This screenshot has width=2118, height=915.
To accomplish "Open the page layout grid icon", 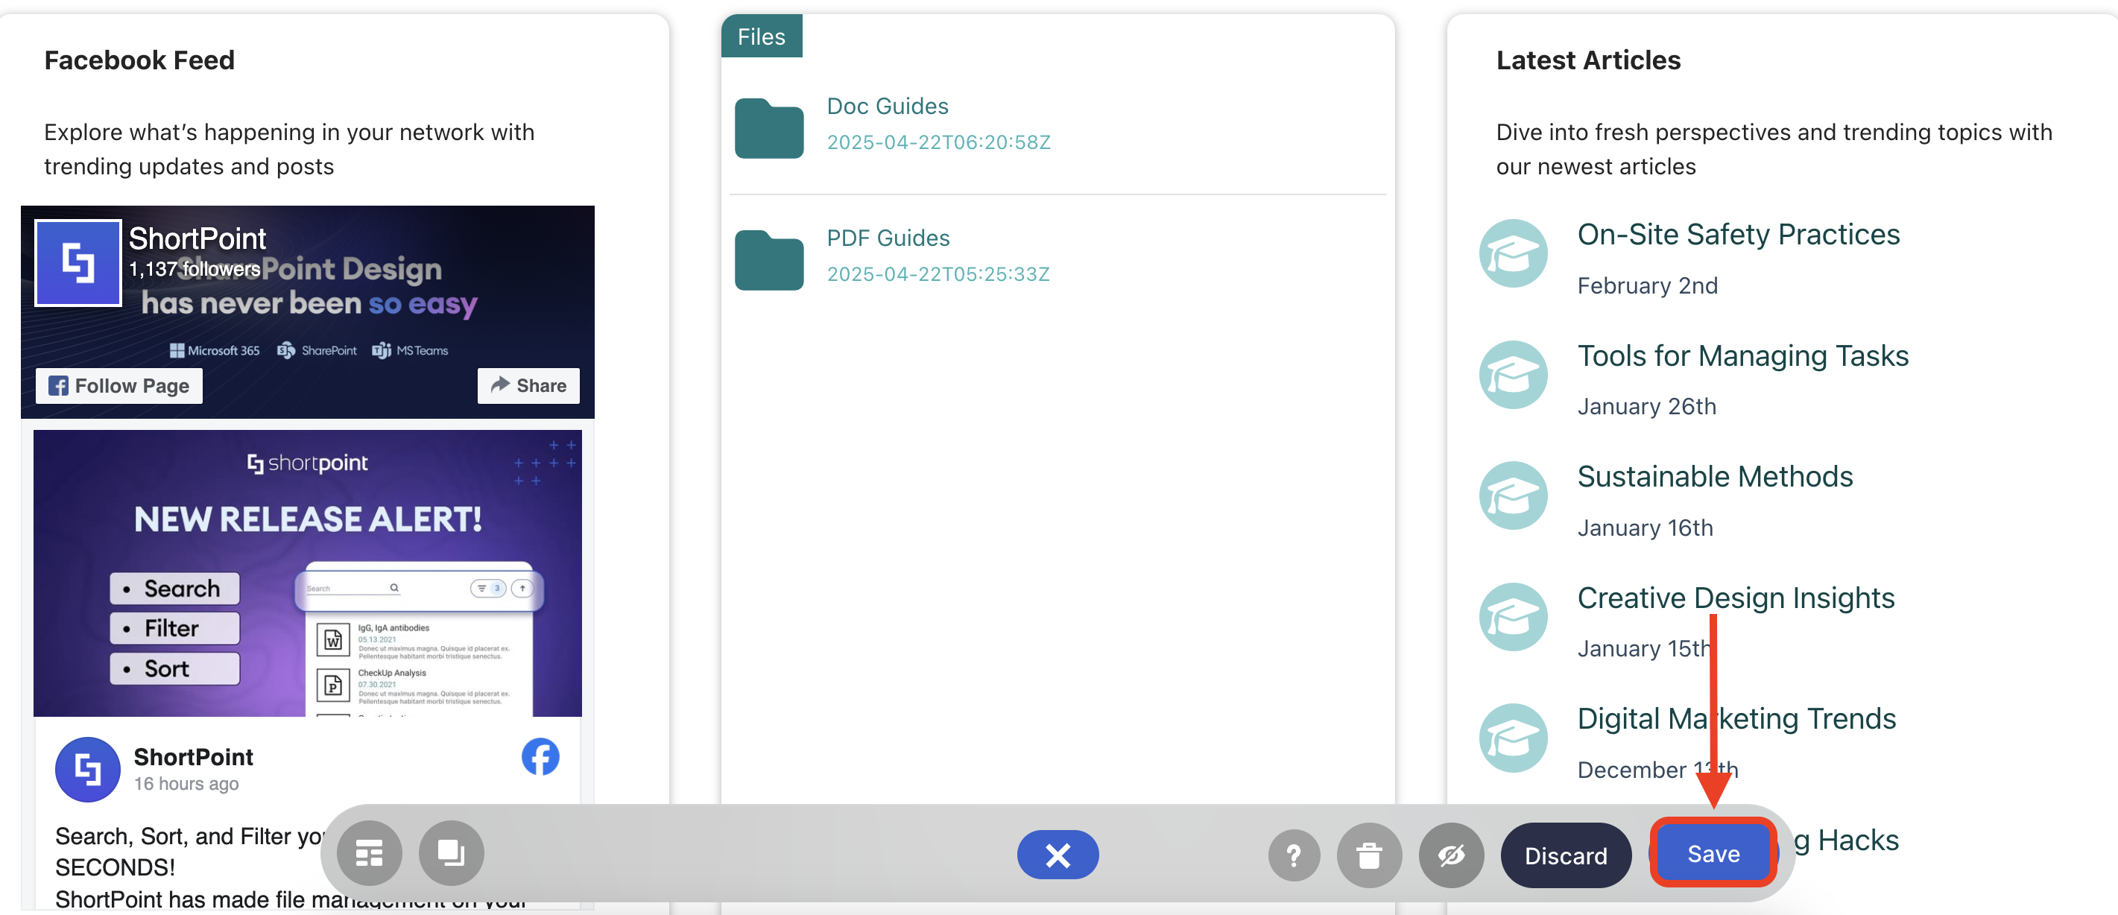I will click(x=369, y=854).
